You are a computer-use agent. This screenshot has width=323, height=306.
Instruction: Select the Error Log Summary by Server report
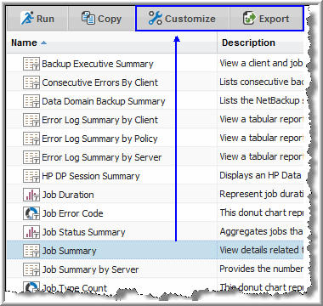[102, 157]
